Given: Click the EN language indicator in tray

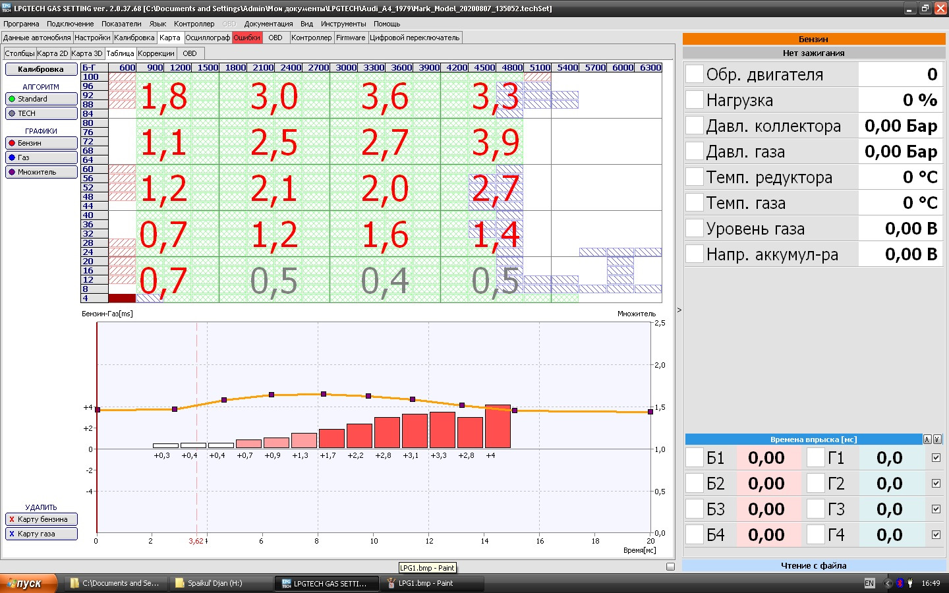Looking at the screenshot, I should (x=869, y=583).
